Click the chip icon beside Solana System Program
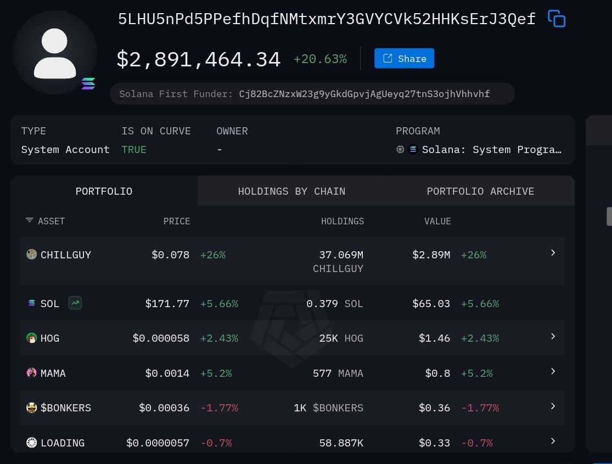This screenshot has width=612, height=464. pyautogui.click(x=400, y=149)
